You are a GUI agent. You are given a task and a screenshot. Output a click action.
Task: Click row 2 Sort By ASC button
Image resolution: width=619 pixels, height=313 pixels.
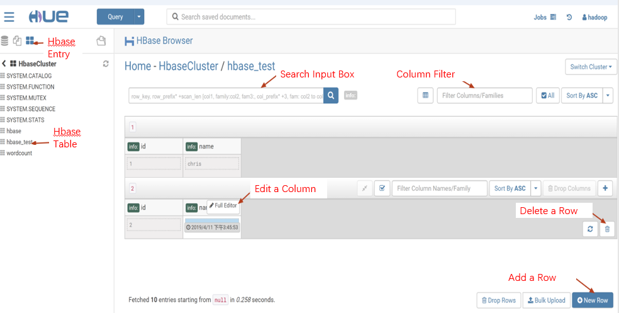510,188
